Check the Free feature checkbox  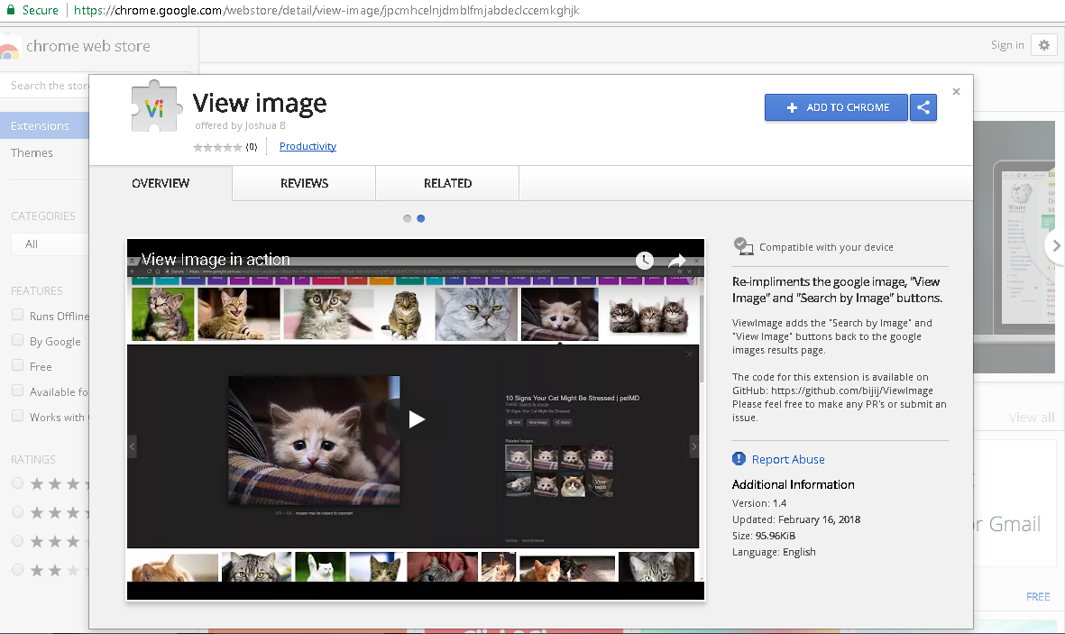[18, 365]
